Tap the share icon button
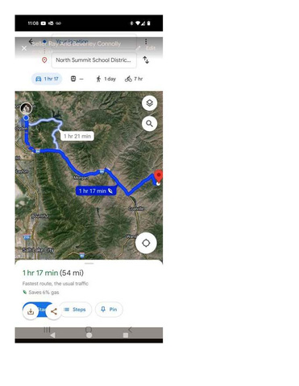Image resolution: width=299 pixels, height=386 pixels. (x=54, y=311)
